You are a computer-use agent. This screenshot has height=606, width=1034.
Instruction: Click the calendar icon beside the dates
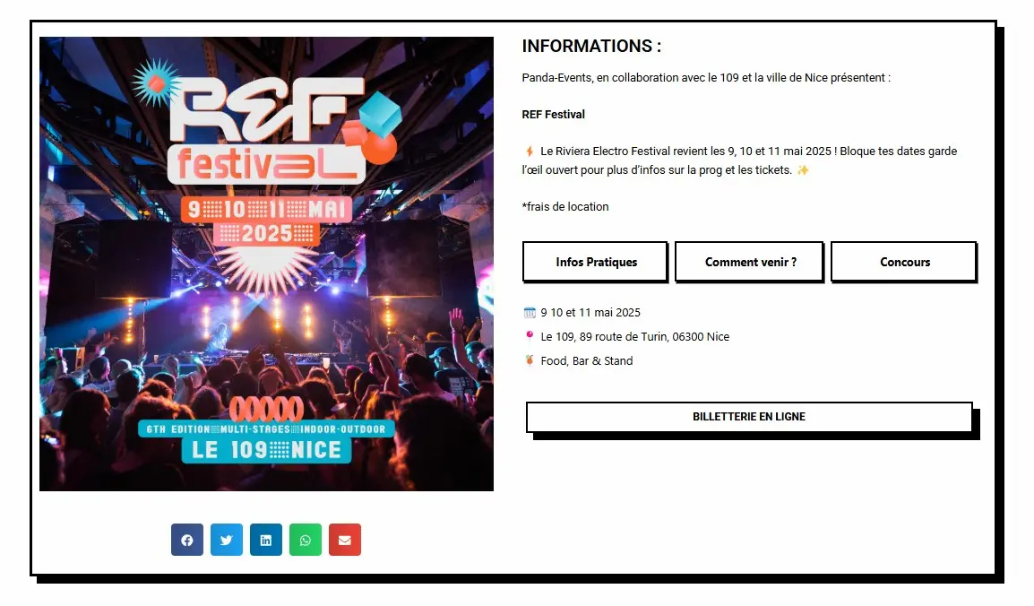coord(530,313)
